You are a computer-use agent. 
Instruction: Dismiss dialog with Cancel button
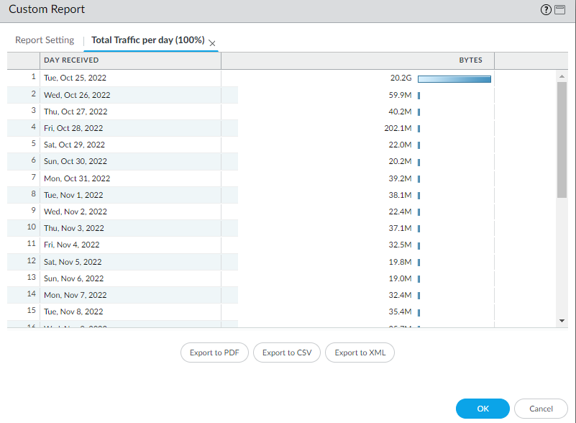541,409
